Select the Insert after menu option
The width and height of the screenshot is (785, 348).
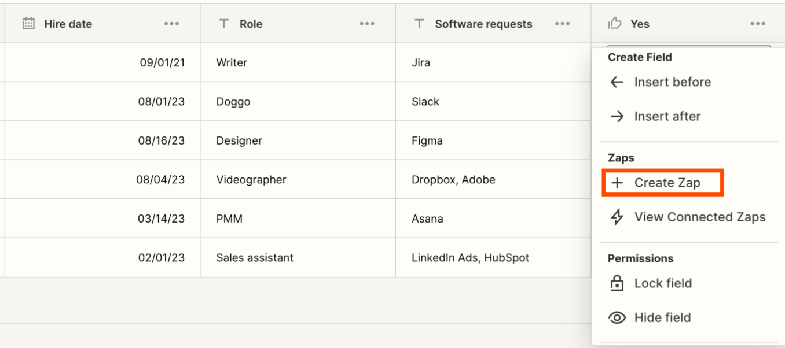[667, 116]
